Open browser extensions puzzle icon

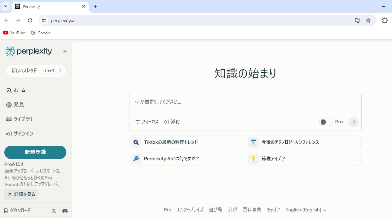(x=385, y=20)
